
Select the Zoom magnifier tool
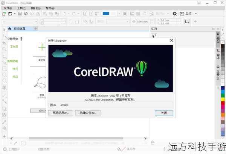tap(5, 49)
